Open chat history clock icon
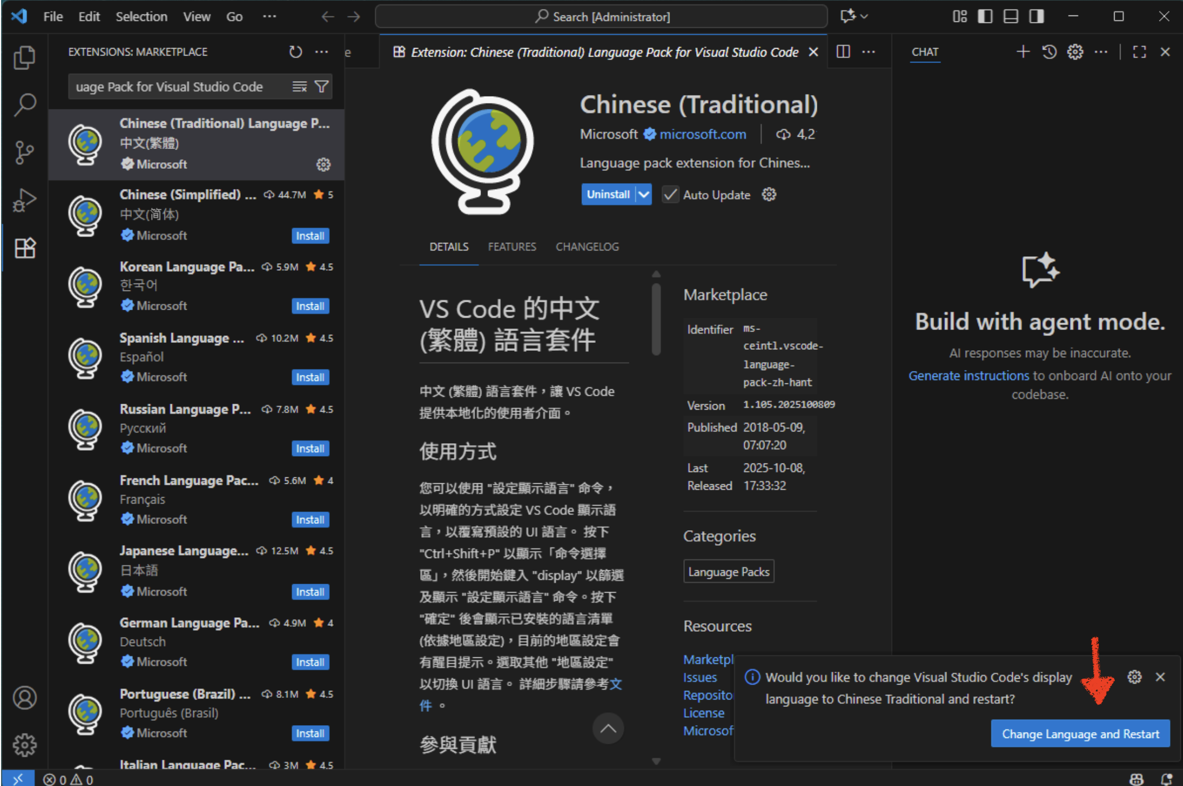1183x786 pixels. click(1049, 52)
